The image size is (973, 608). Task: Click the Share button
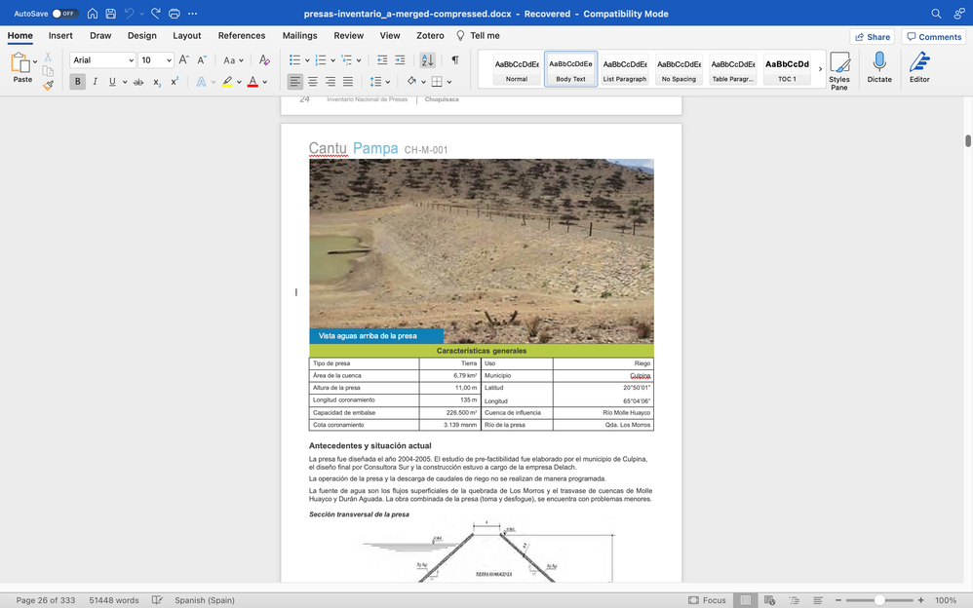873,37
